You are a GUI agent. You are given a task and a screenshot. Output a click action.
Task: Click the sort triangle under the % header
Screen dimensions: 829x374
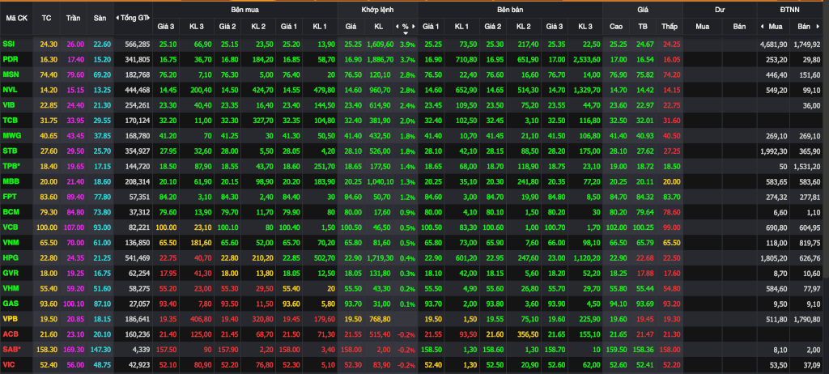point(406,33)
